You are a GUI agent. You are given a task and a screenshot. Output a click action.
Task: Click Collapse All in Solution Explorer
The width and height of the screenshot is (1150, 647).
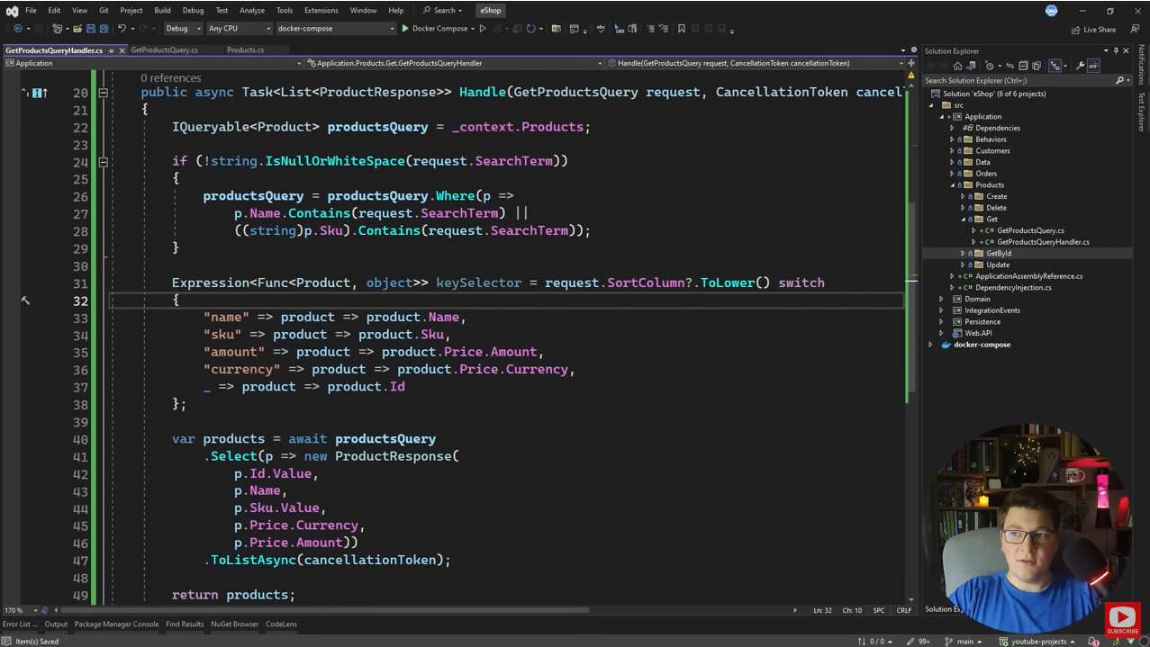pyautogui.click(x=1023, y=66)
